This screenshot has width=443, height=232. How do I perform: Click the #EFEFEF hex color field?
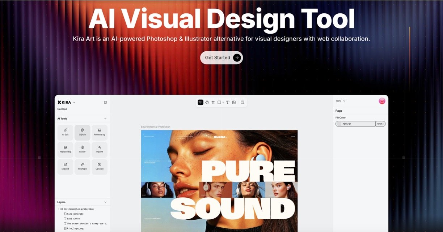tap(355, 124)
